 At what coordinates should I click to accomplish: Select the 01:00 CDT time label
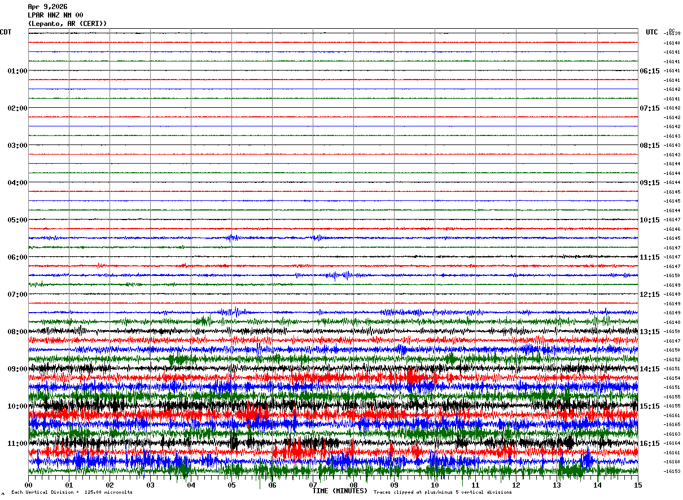17,71
